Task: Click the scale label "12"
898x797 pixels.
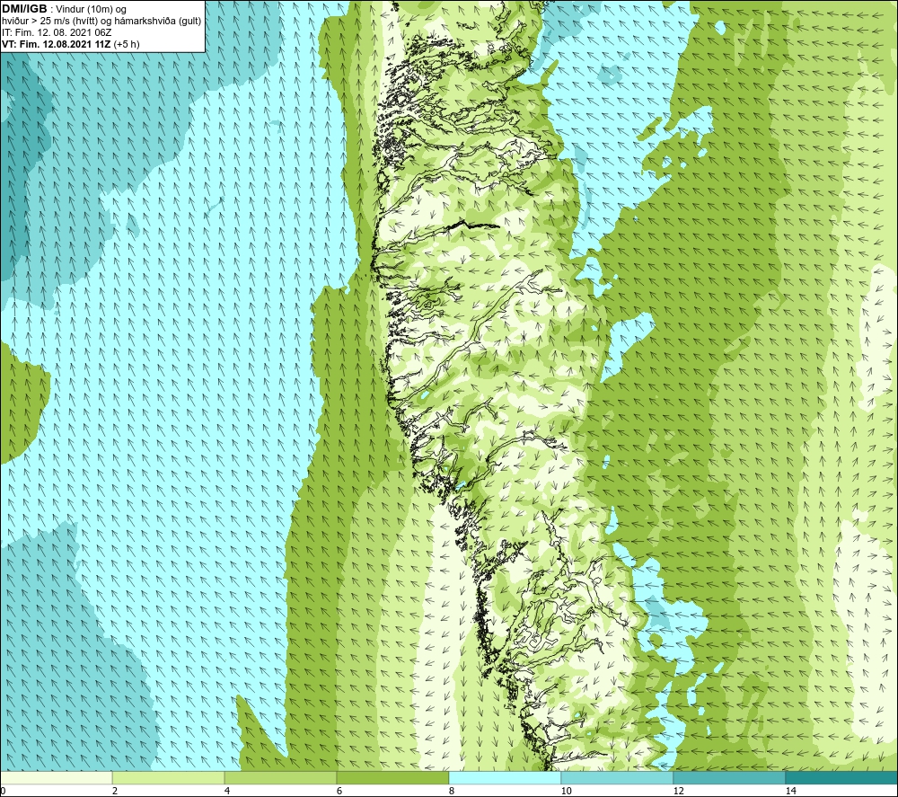Action: 678,792
